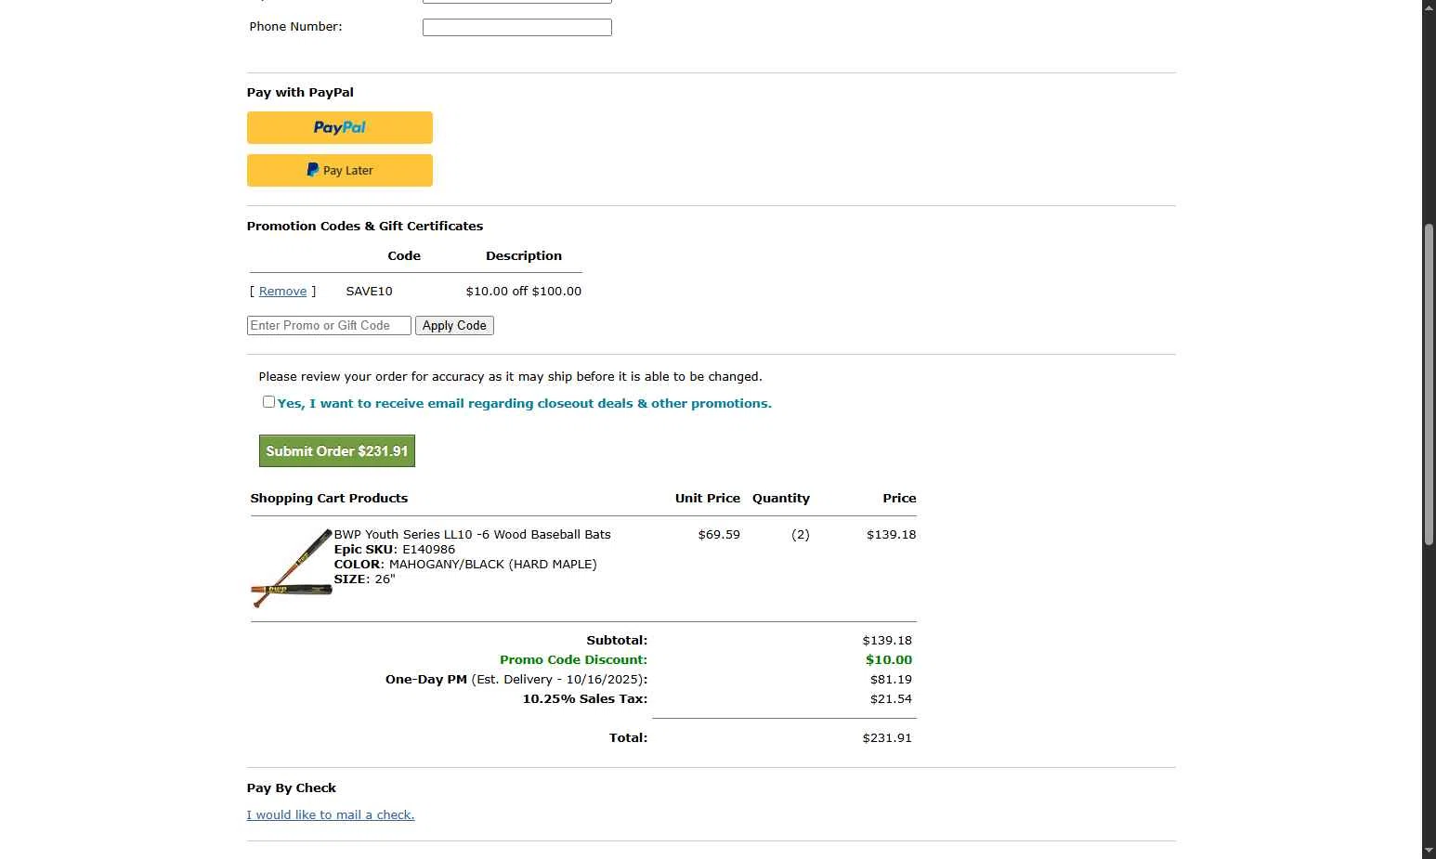Click the promo or gift code field

(x=329, y=326)
